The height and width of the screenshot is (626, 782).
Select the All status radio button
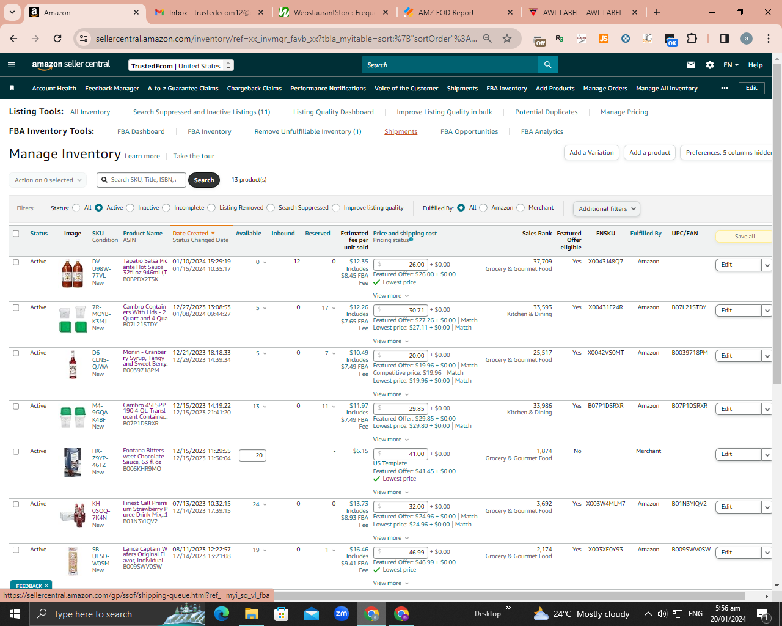point(76,208)
